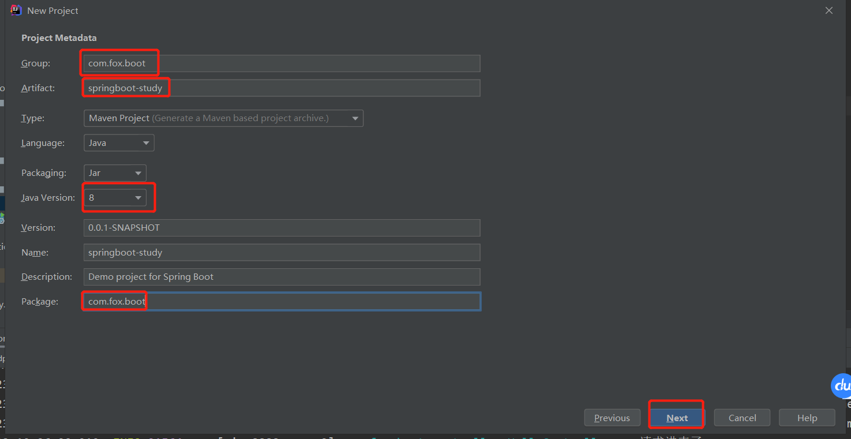Click the Help button
Image resolution: width=851 pixels, height=439 pixels.
(x=807, y=418)
